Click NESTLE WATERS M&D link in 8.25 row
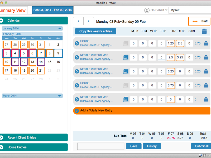The width and height of the screenshot is (211, 158). click(94, 69)
